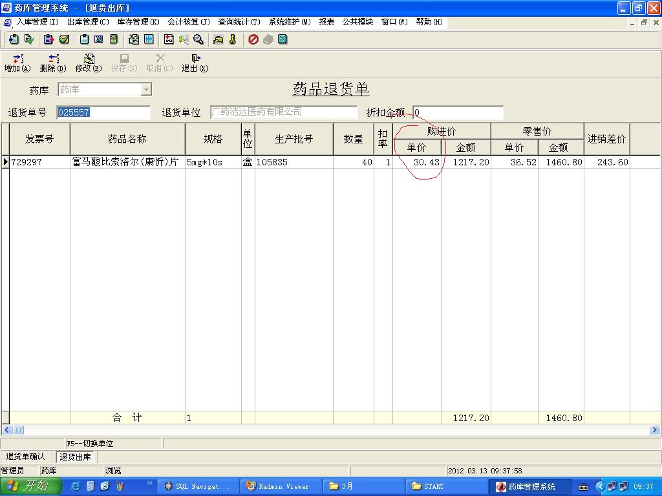This screenshot has width=662, height=496.
Task: Click the document with green checkmark toolbar icon
Action: click(29, 39)
